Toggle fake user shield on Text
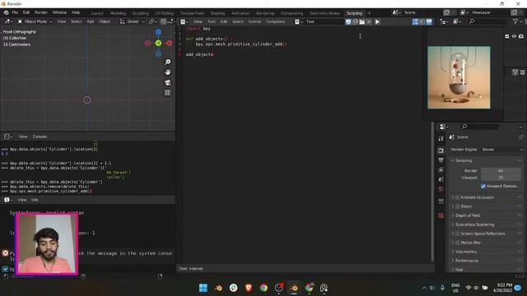The height and width of the screenshot is (296, 527). click(348, 22)
